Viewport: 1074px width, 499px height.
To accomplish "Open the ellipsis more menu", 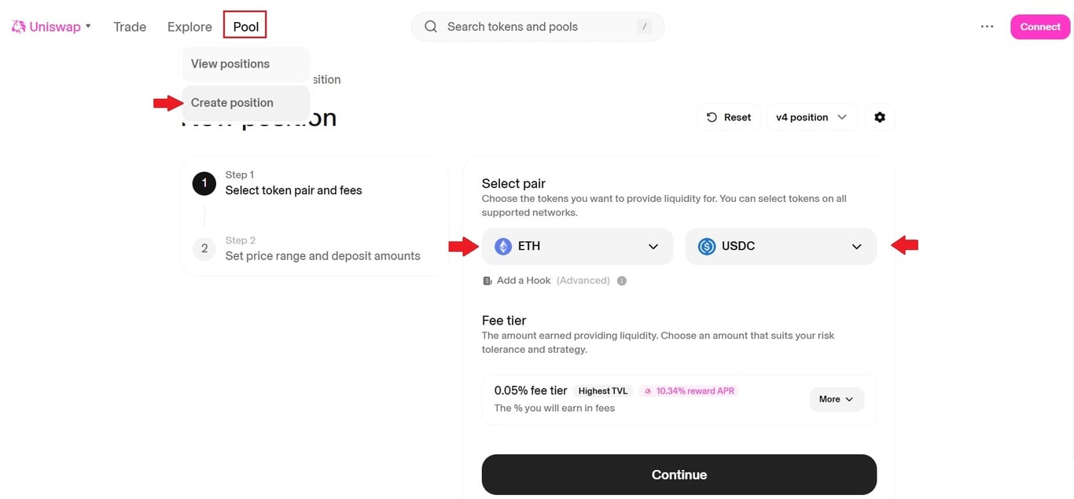I will [x=987, y=26].
